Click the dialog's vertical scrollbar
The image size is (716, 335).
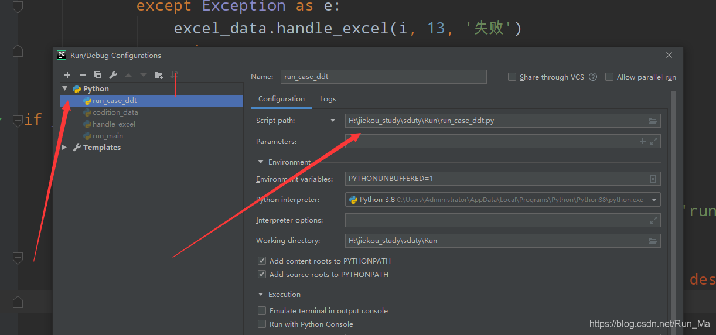(x=673, y=212)
